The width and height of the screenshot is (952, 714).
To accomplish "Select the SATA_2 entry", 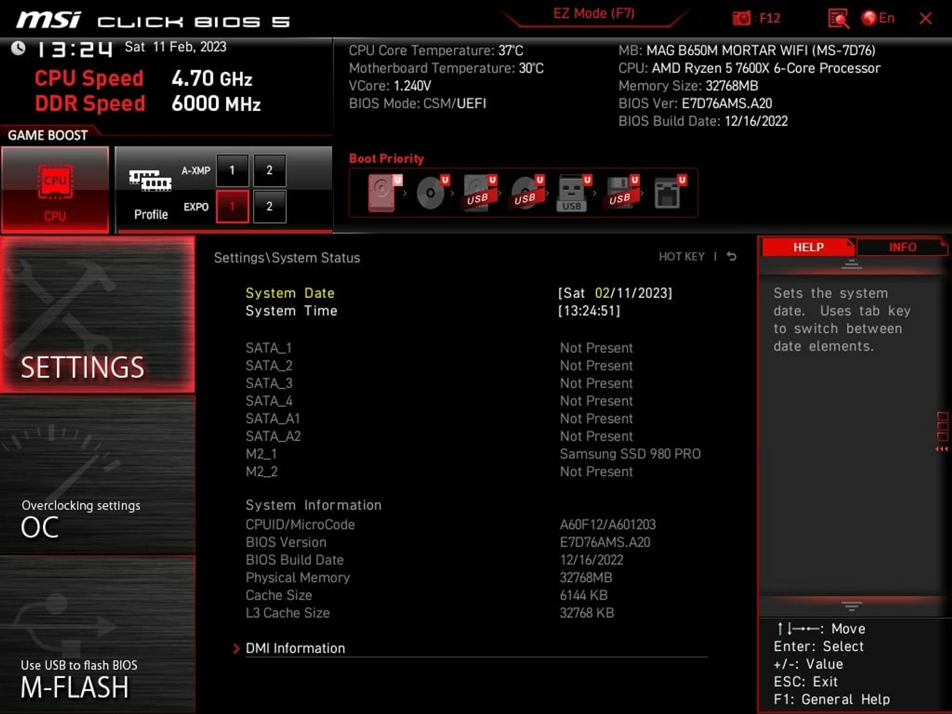I will pyautogui.click(x=269, y=366).
